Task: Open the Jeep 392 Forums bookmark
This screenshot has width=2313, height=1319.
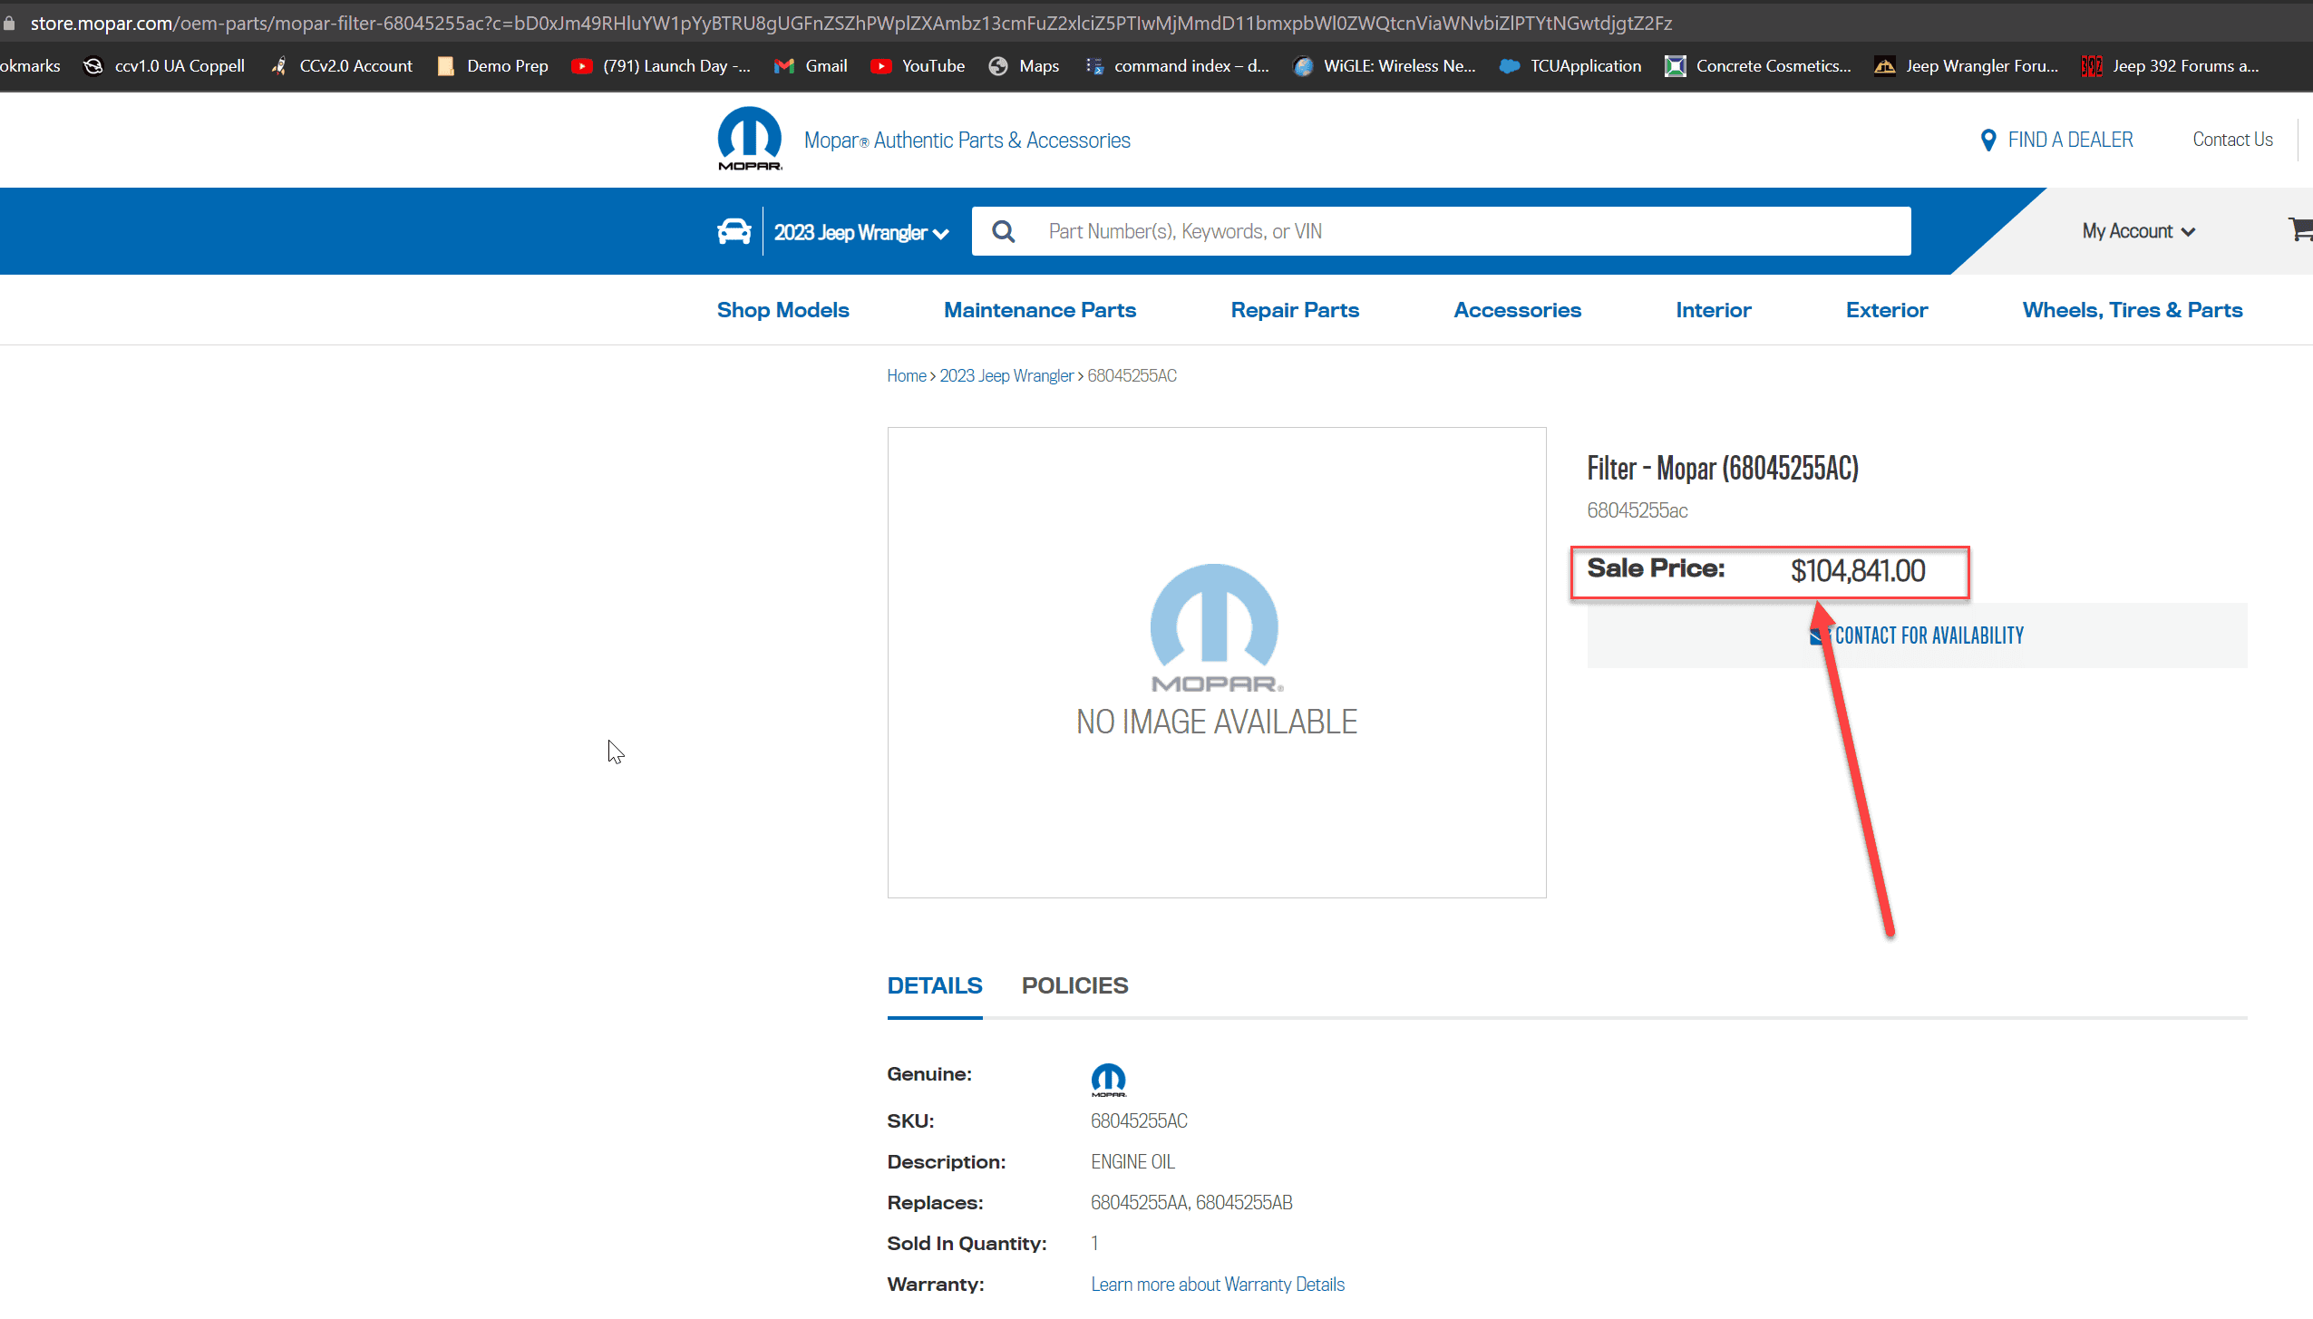Action: [x=2171, y=66]
